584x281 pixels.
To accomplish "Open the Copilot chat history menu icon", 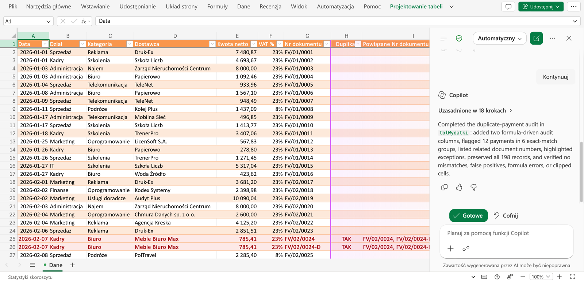I will 443,38.
